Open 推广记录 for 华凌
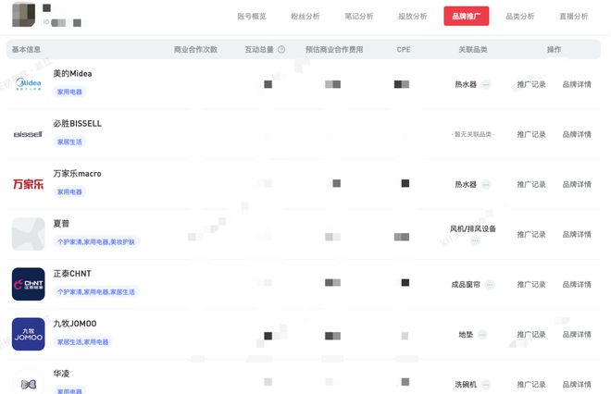This screenshot has height=394, width=611. point(531,384)
